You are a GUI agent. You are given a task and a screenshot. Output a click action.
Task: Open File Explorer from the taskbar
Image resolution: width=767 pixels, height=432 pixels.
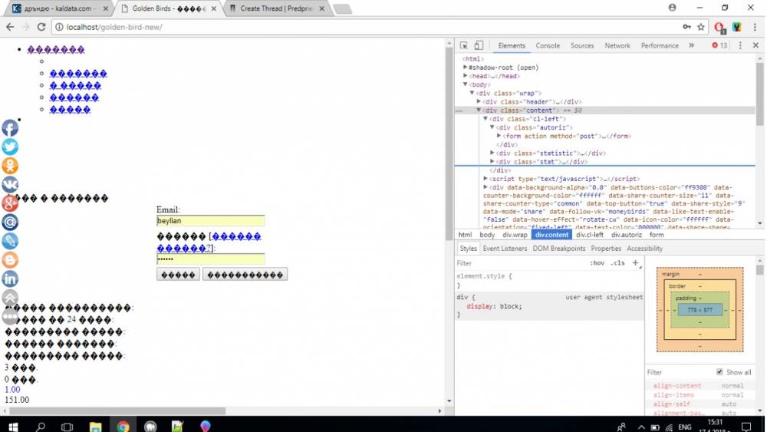point(95,427)
